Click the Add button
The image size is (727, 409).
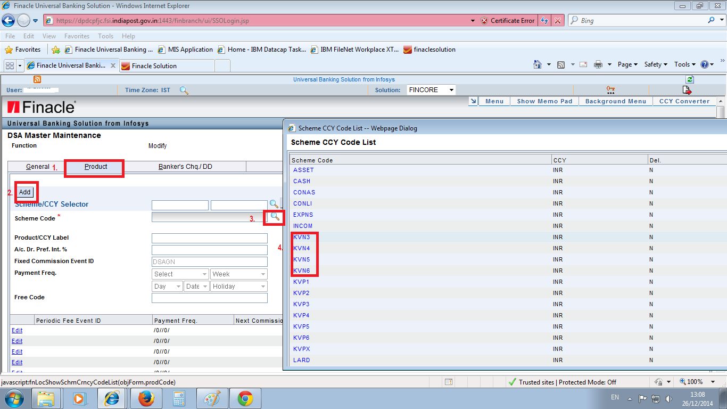point(24,192)
